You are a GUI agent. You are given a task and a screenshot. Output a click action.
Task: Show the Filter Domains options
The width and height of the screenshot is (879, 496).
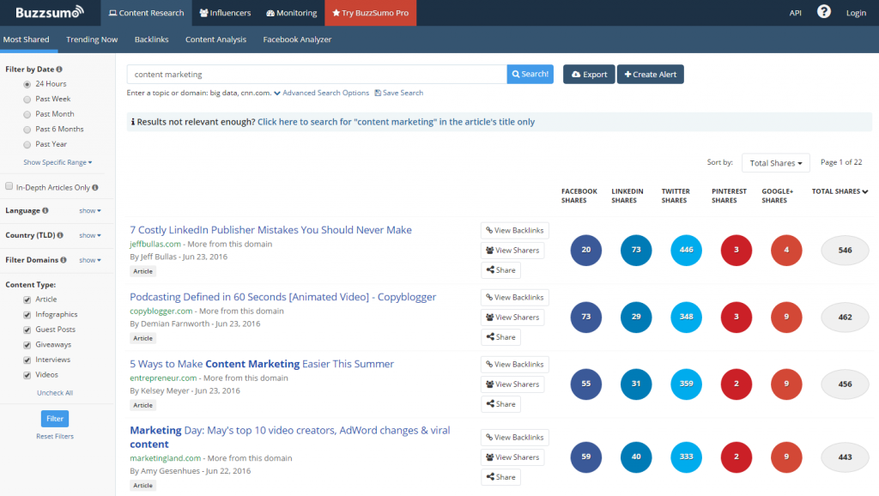coord(89,260)
